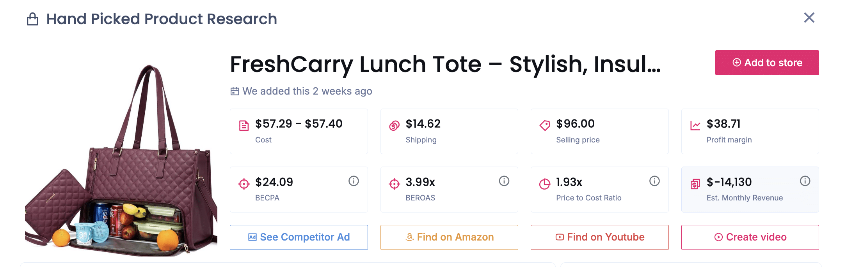
Task: Click Find on Youtube
Action: (599, 237)
